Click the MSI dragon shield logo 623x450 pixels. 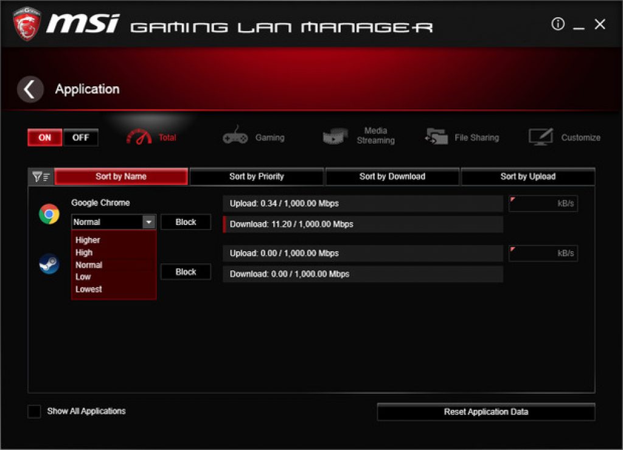(x=27, y=24)
